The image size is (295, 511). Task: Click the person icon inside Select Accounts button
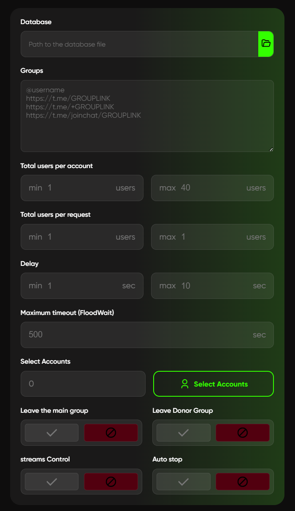tap(184, 384)
